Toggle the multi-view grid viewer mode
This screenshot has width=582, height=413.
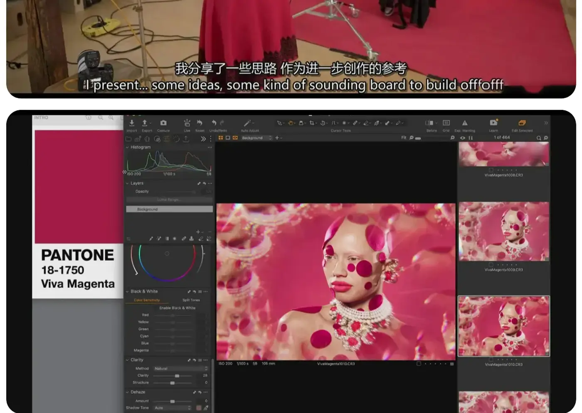point(221,138)
